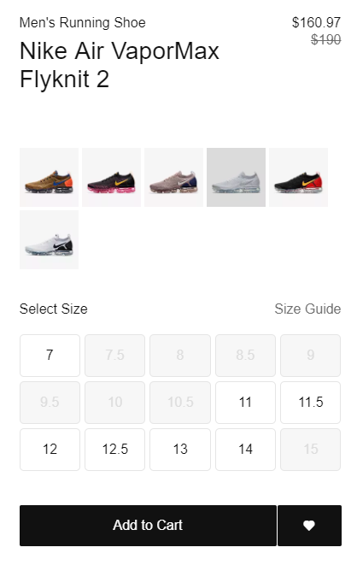Choose size 12.5

(x=114, y=450)
